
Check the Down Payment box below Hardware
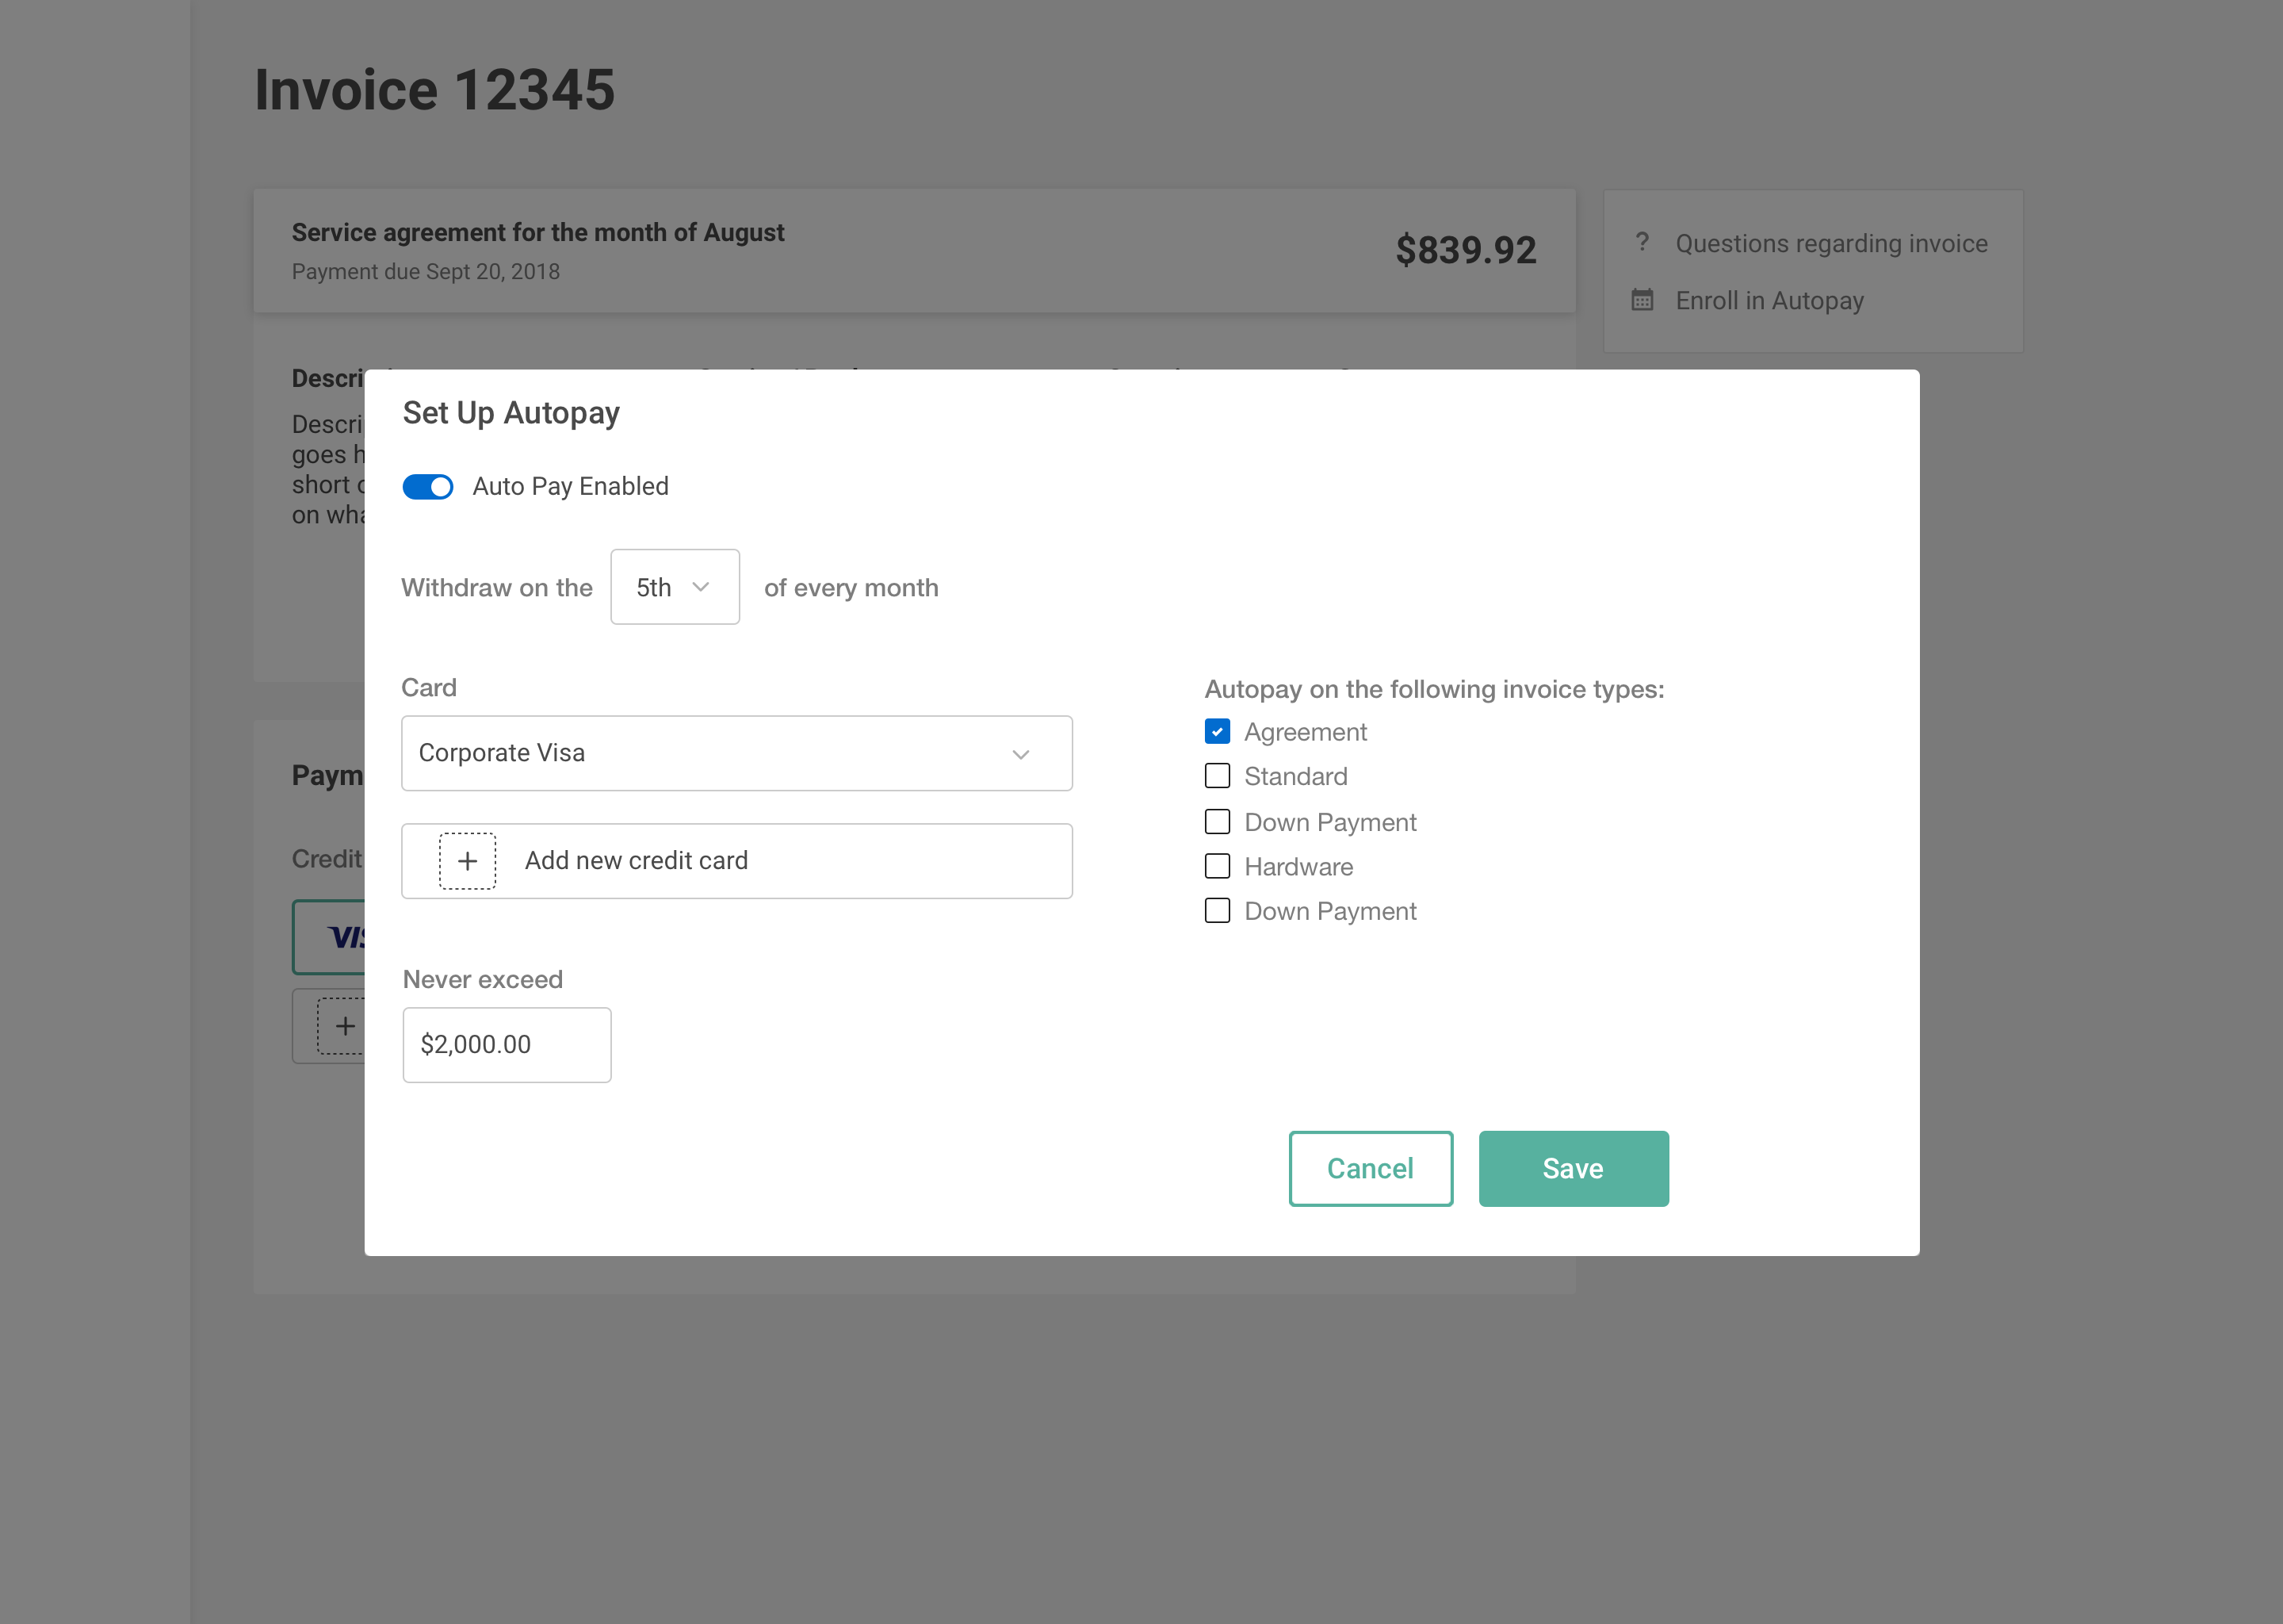(1217, 911)
